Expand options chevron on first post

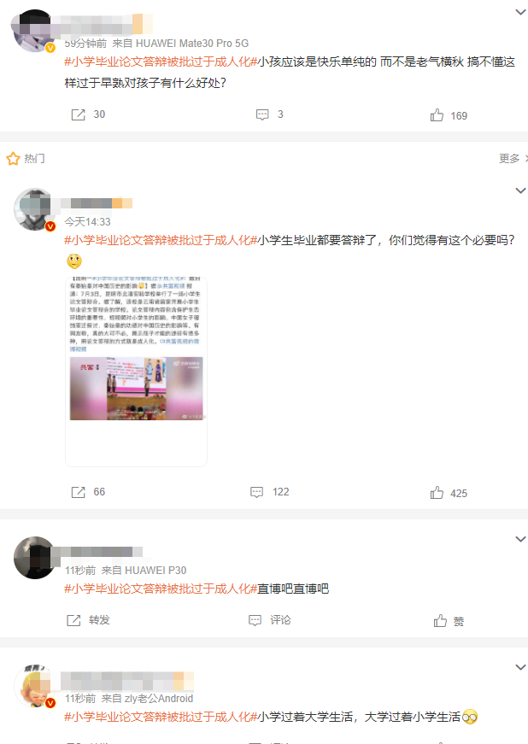coord(520,12)
